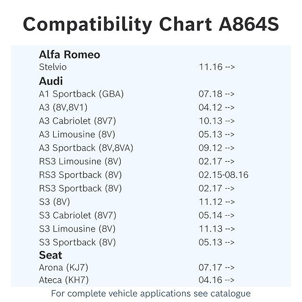Screen dimensions: 302x302
Task: Select the Seat brand heading
Action: [x=50, y=255]
